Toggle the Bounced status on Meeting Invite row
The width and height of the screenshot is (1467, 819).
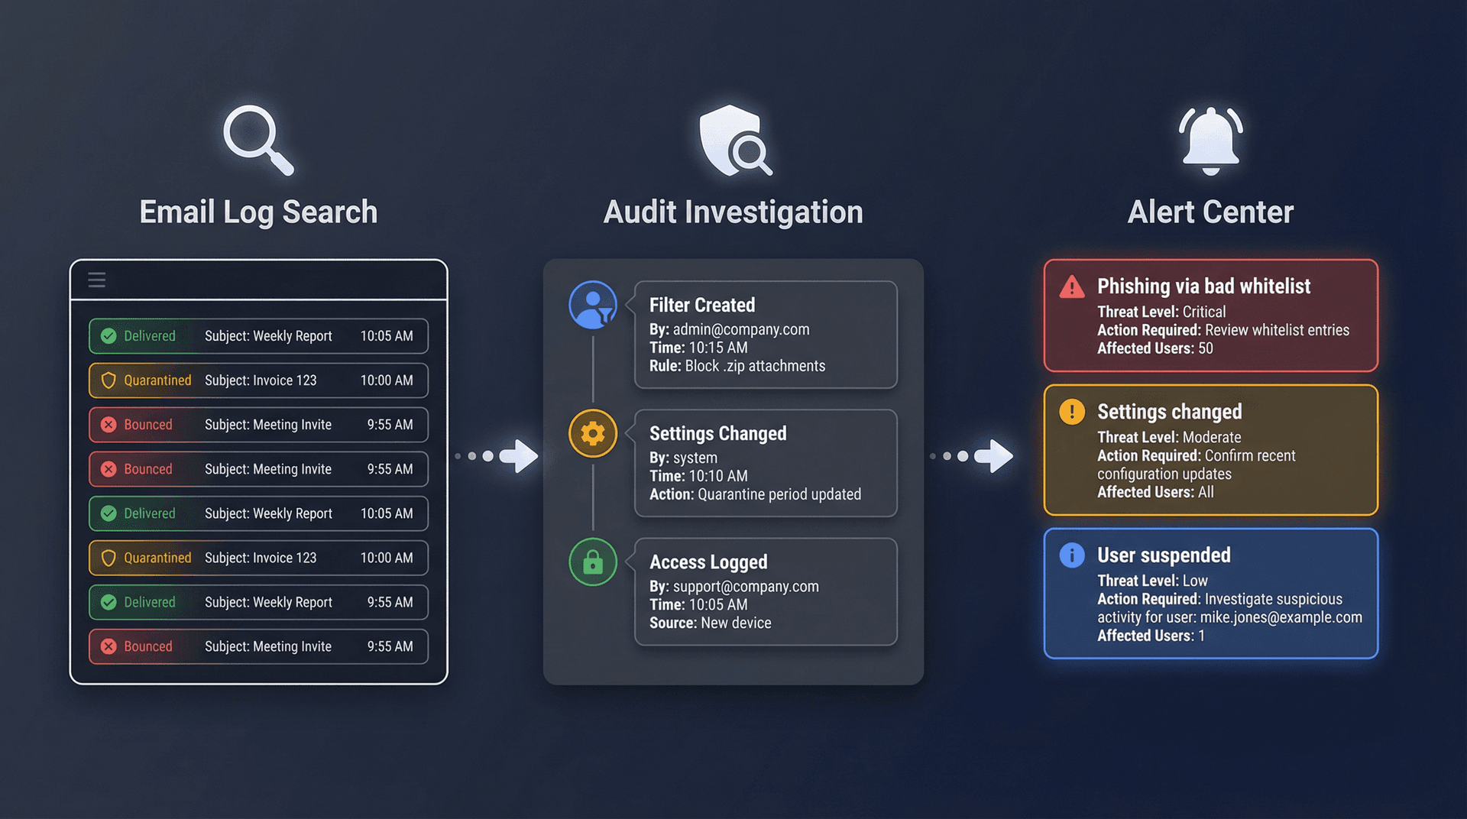[x=139, y=425]
